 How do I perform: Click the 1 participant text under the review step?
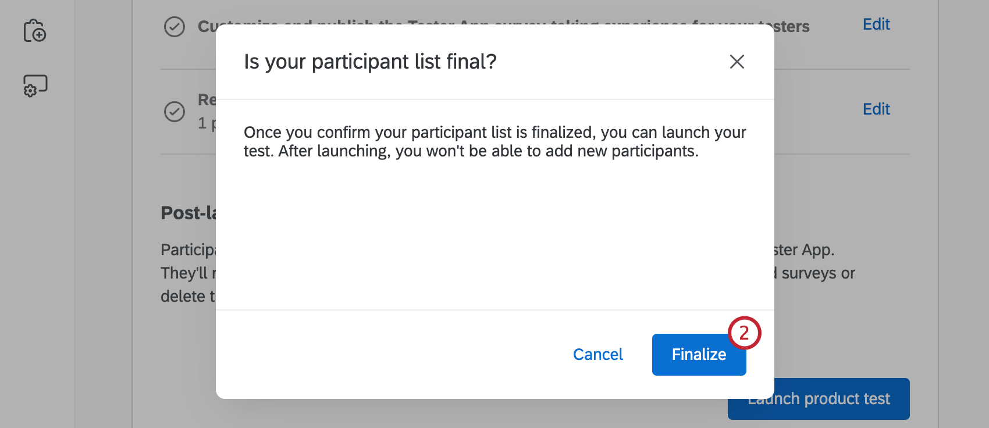(x=207, y=123)
